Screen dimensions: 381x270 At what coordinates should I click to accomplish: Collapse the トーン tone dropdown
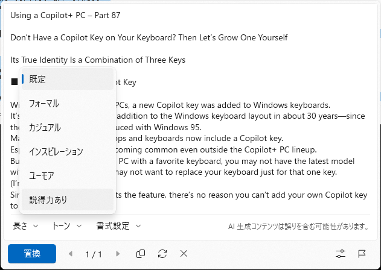[67, 226]
